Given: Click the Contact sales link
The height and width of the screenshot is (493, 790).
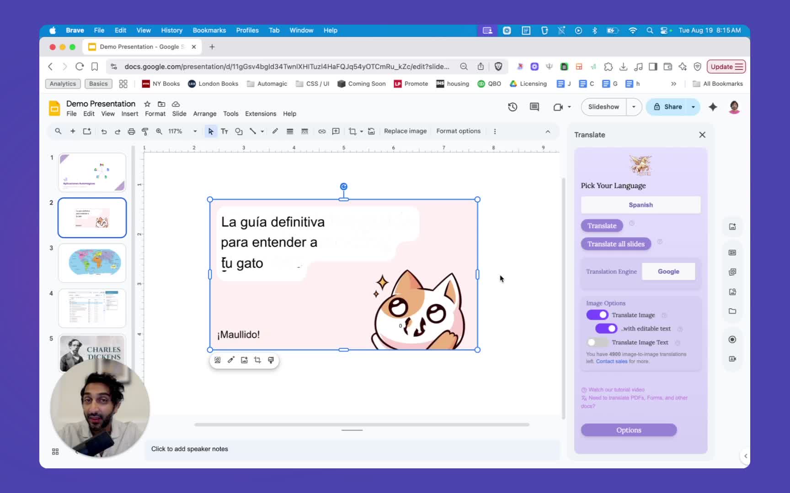Looking at the screenshot, I should point(611,362).
